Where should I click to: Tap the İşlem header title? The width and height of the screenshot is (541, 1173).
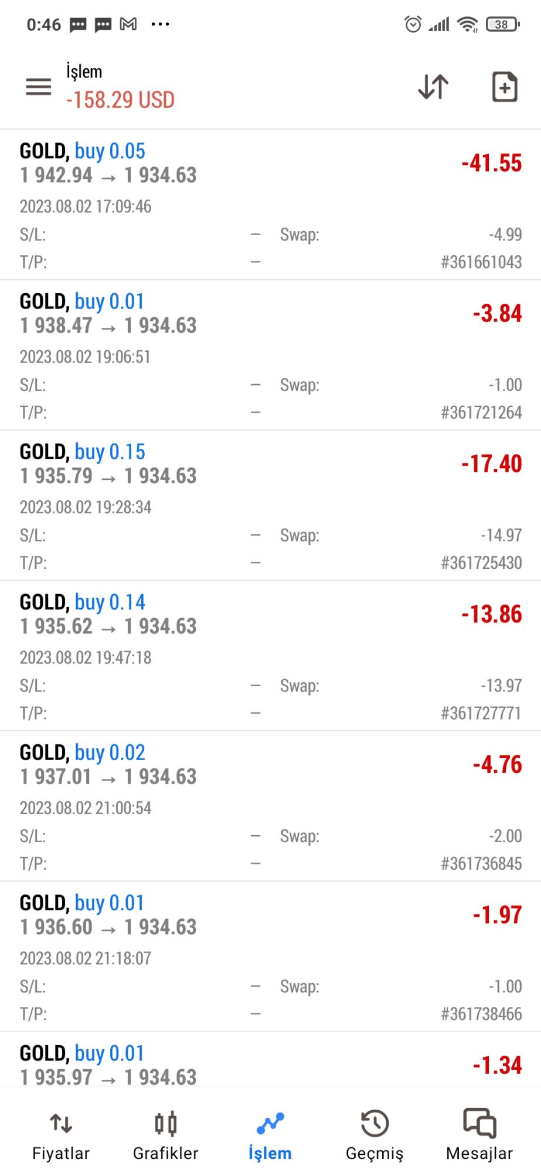click(84, 72)
